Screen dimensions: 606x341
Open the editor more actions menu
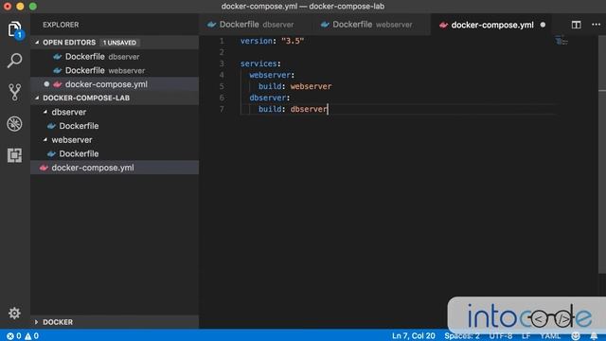(x=596, y=25)
